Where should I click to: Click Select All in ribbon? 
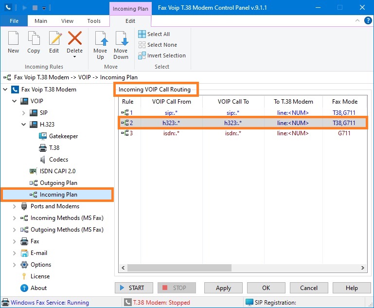tap(154, 34)
